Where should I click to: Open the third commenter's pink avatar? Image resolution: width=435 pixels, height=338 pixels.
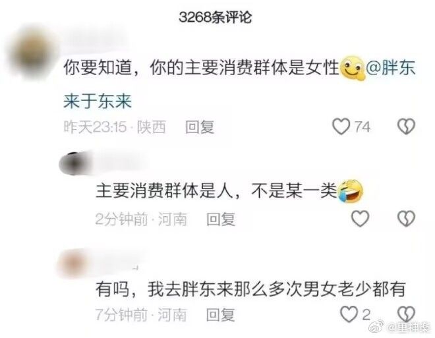72,263
